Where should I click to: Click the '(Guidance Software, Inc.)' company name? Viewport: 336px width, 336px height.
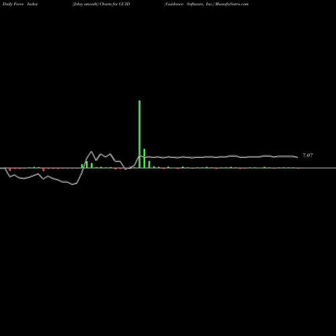point(190,4)
